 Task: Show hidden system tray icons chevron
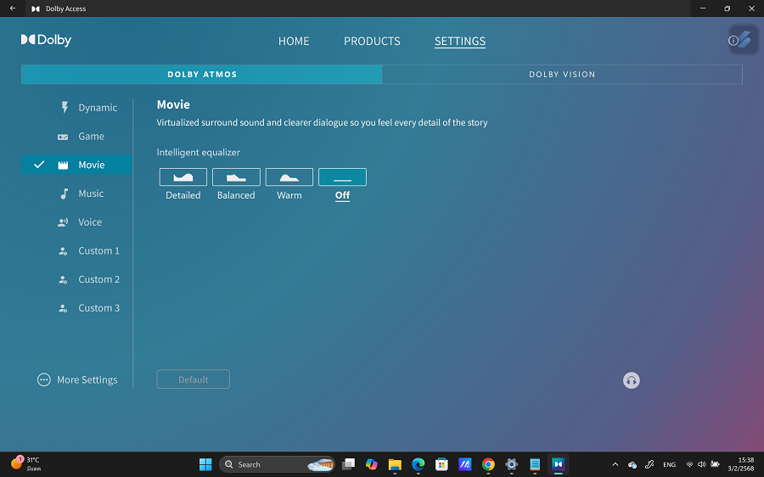(615, 464)
